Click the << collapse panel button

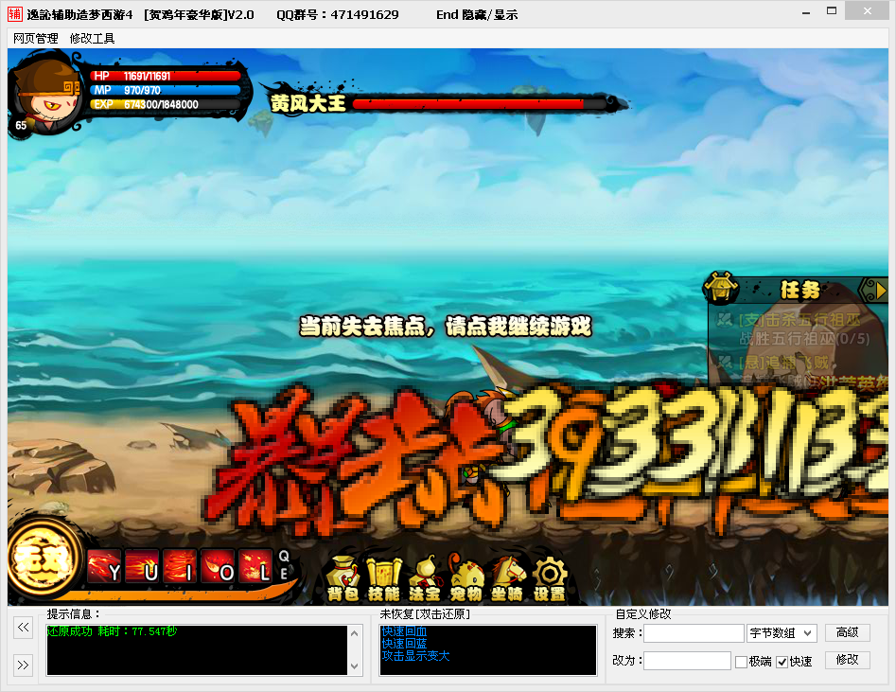pos(23,628)
